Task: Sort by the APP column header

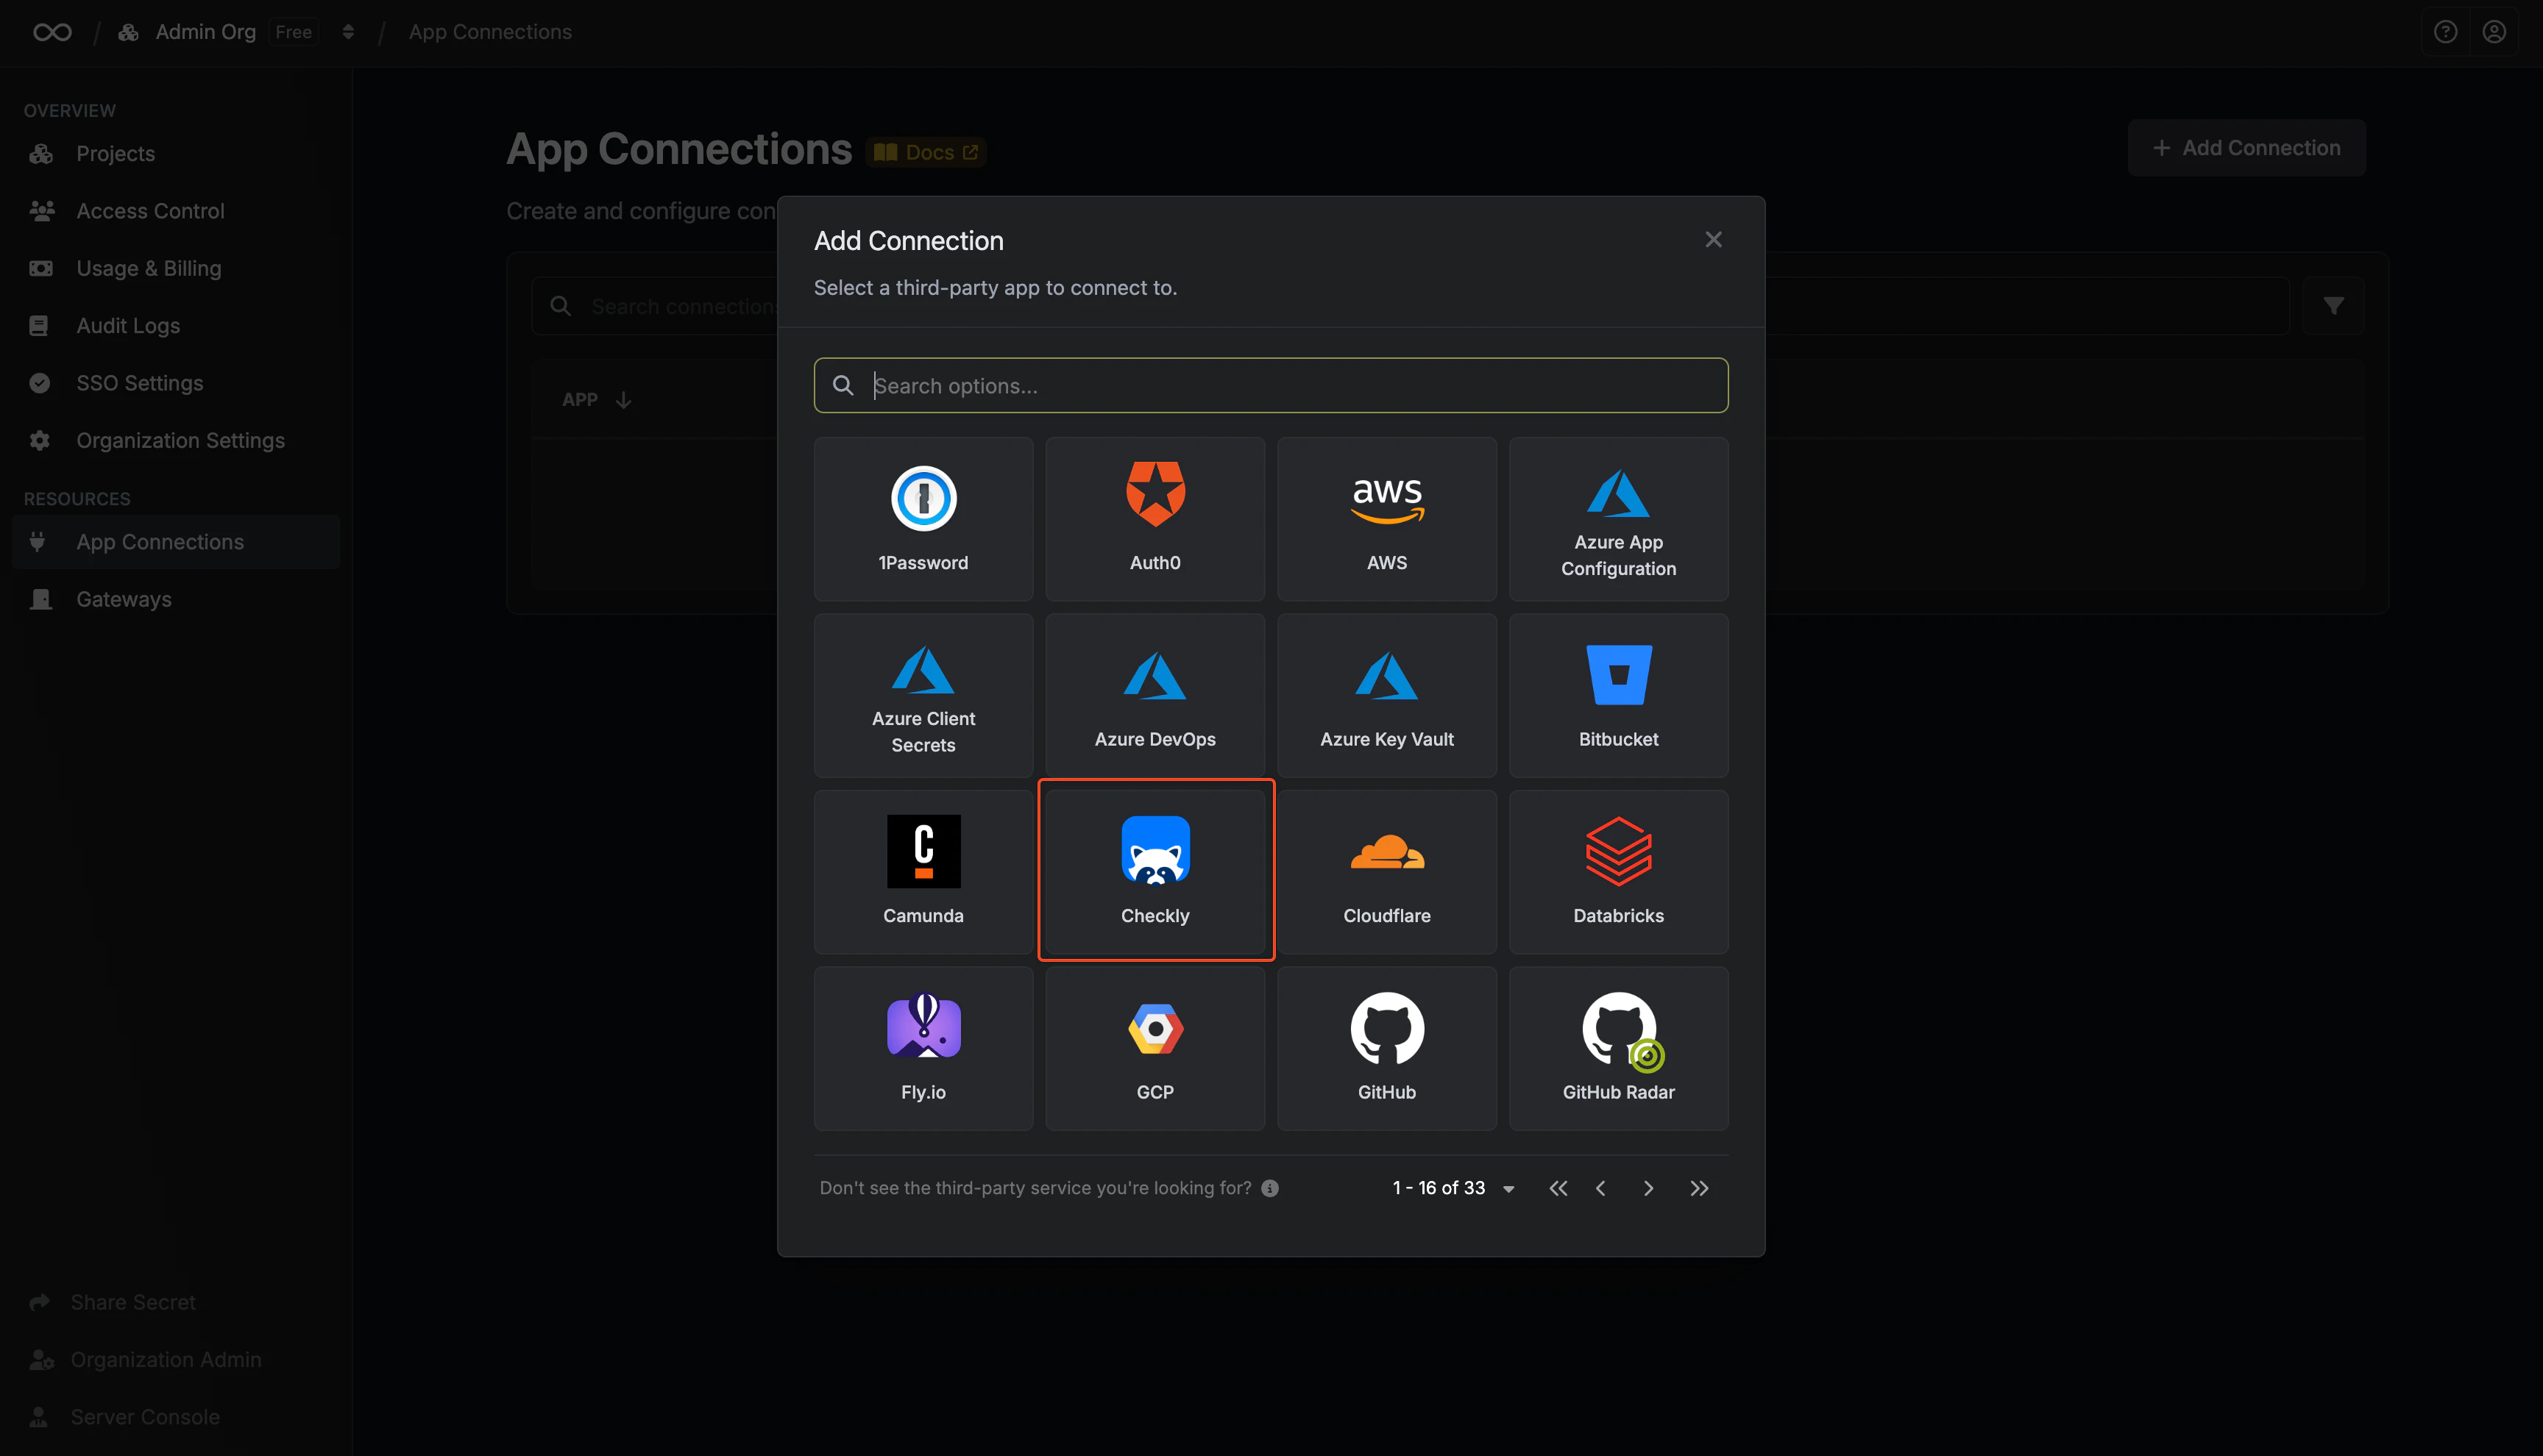Action: pos(596,400)
